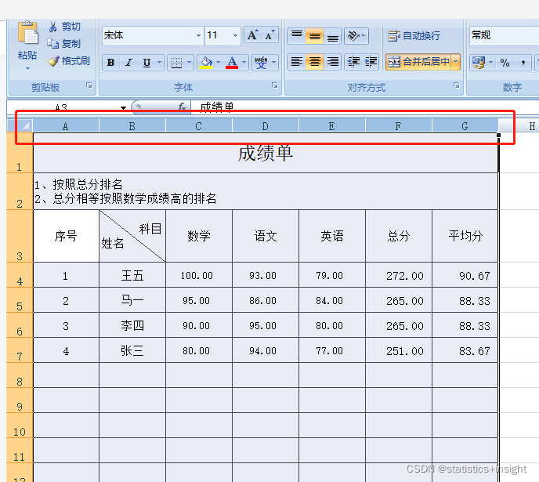Open phonetic guide wén icon
Viewport: 539px width, 482px height.
point(261,63)
